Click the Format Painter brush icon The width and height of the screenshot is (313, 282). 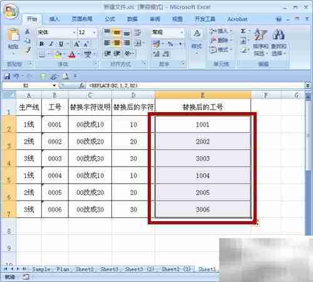click(28, 50)
